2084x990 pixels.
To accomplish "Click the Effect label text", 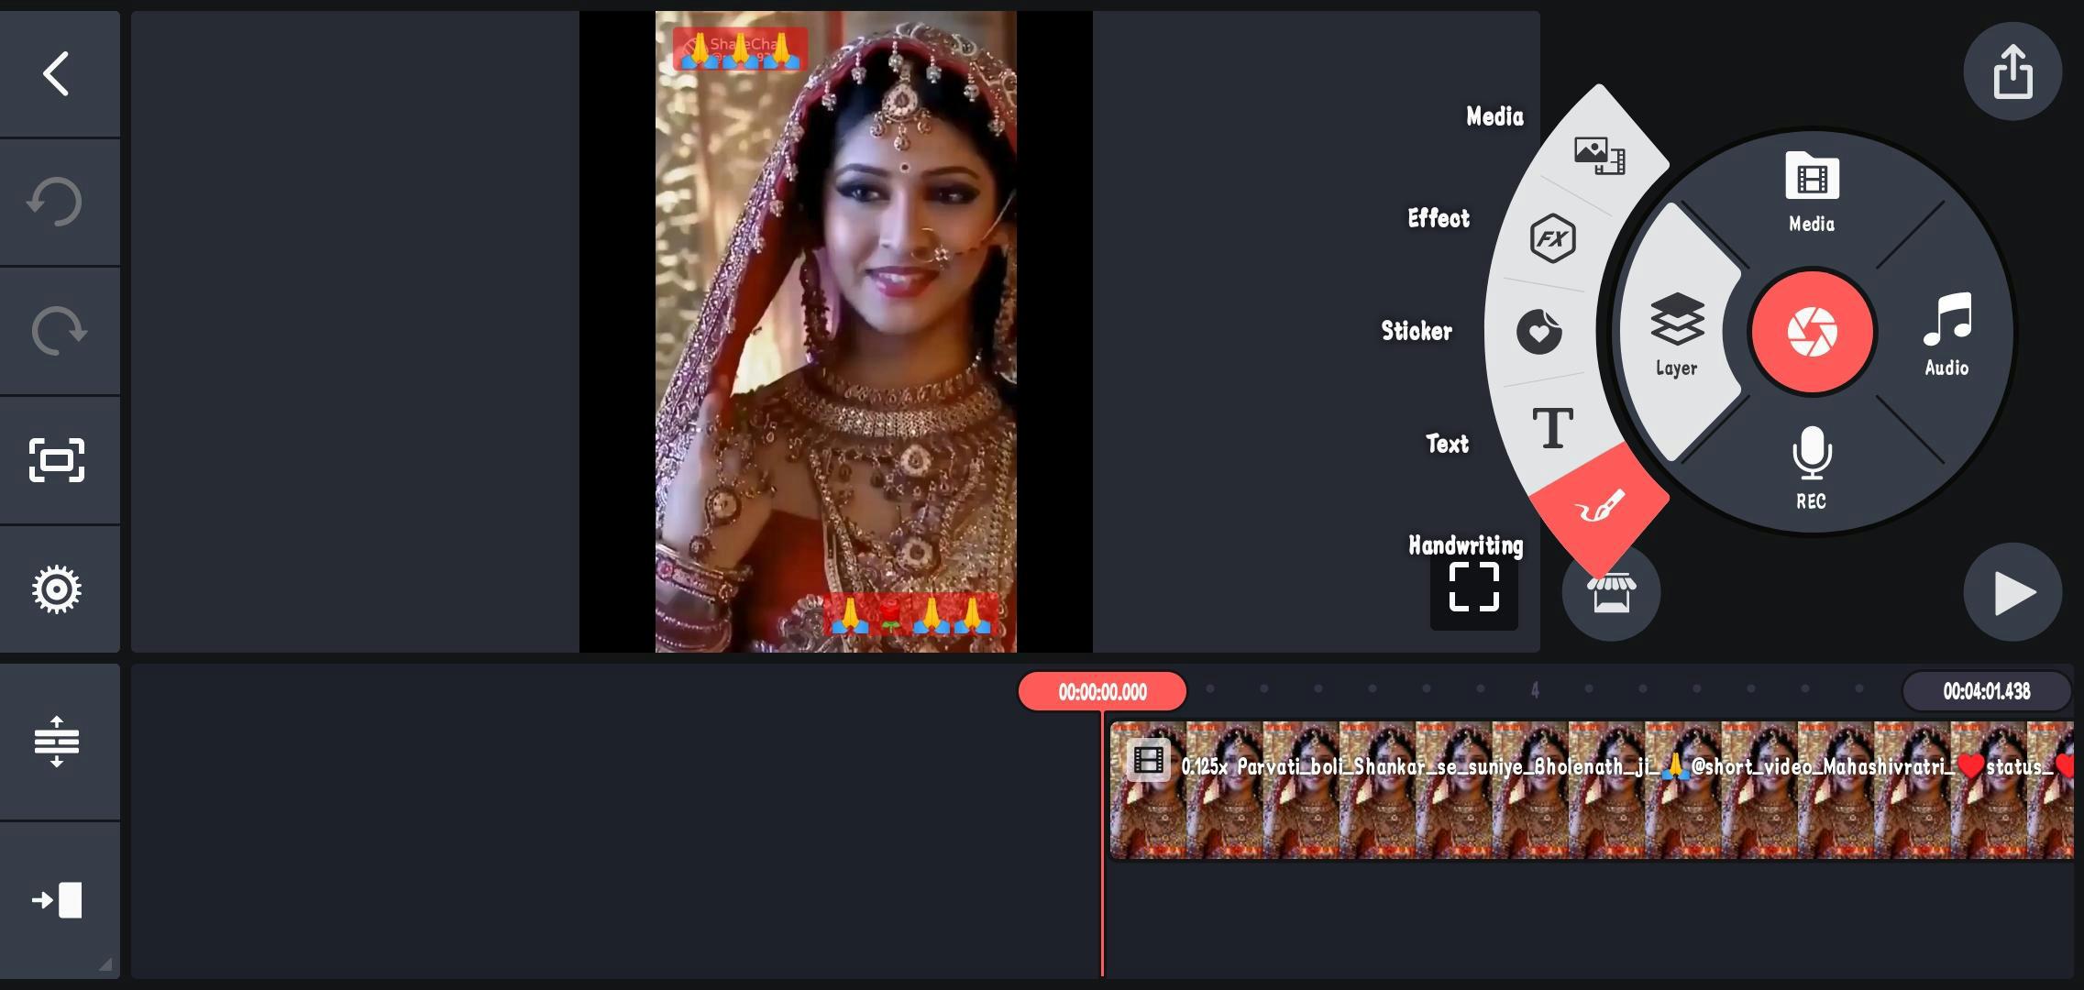I will [x=1439, y=218].
